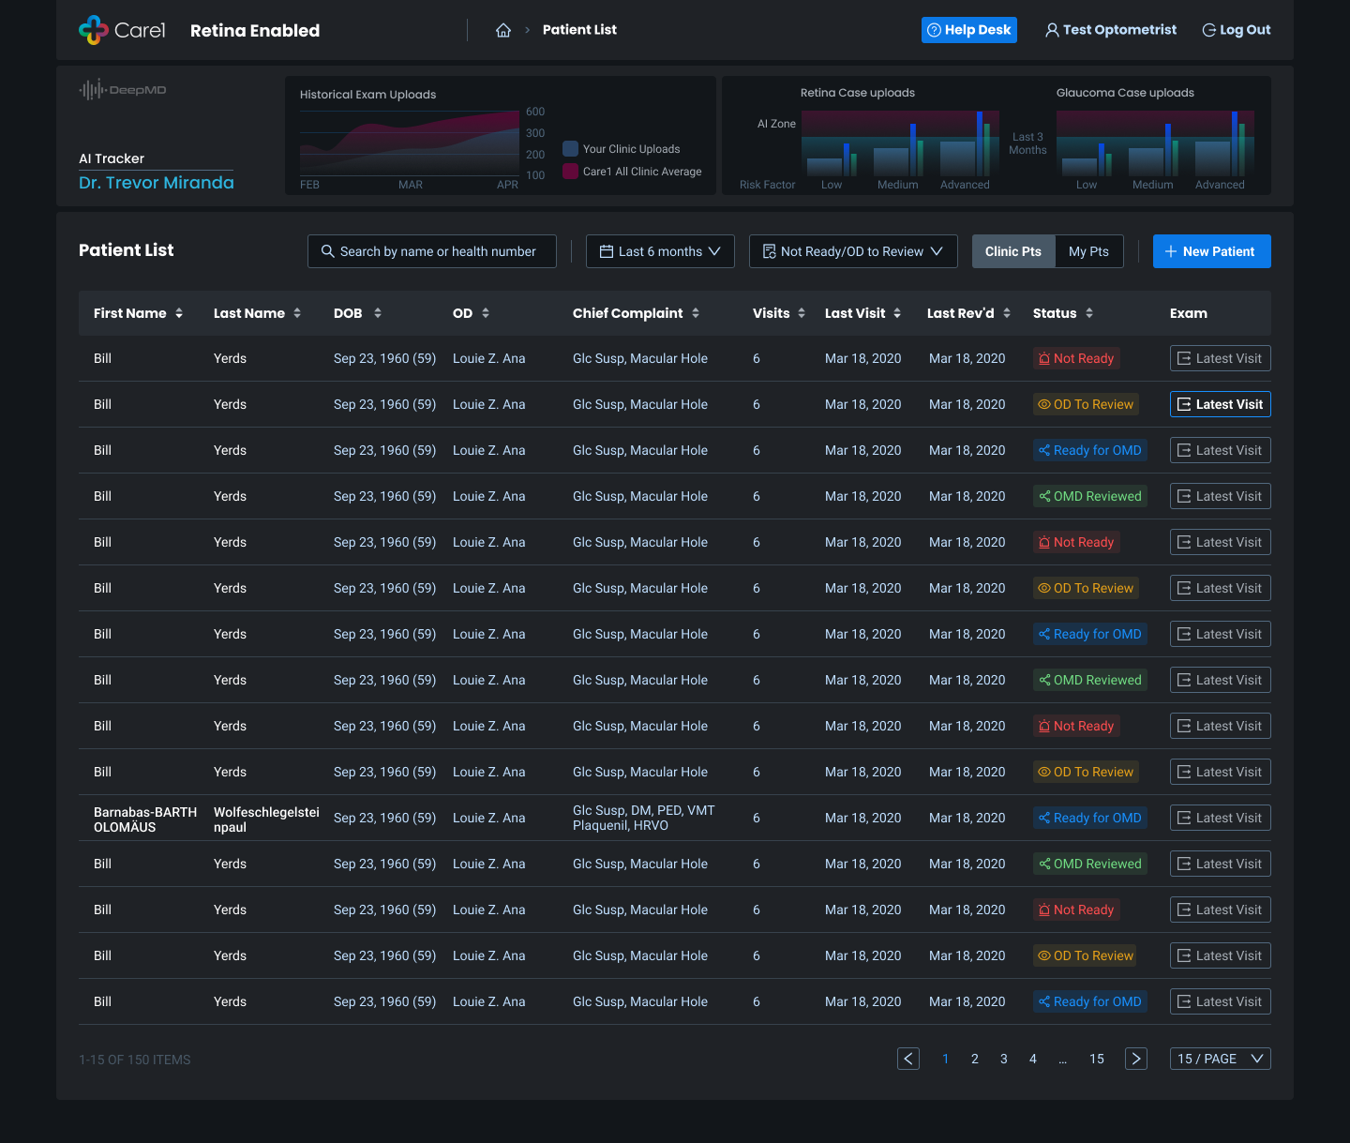Click Your Clinic Uploads legend swatch

[x=570, y=149]
